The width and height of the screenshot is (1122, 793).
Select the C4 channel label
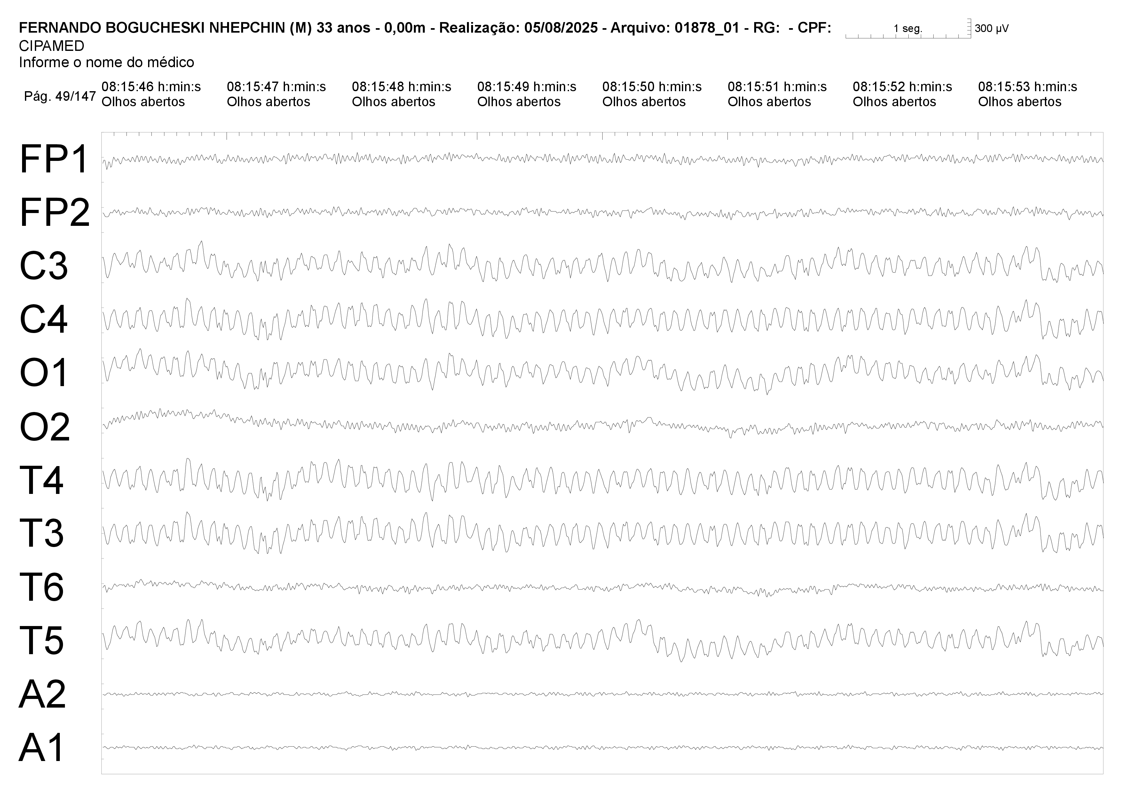[43, 320]
